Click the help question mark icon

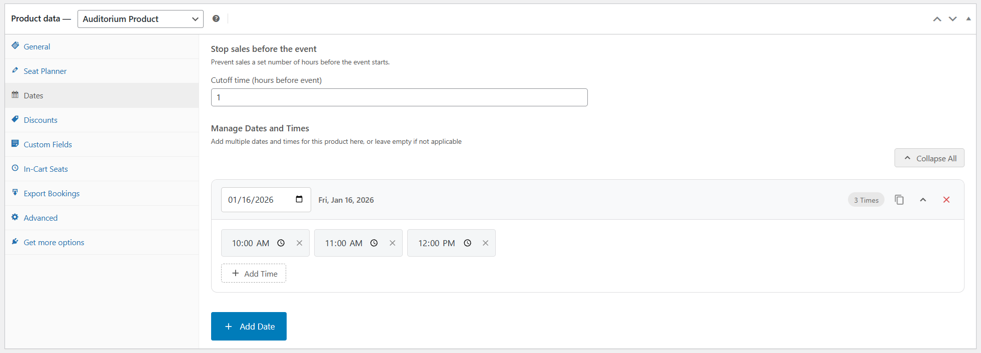(216, 18)
